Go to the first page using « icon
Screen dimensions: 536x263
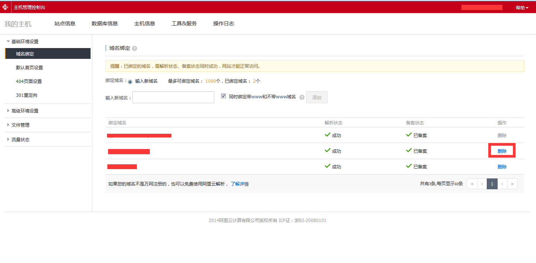(472, 184)
